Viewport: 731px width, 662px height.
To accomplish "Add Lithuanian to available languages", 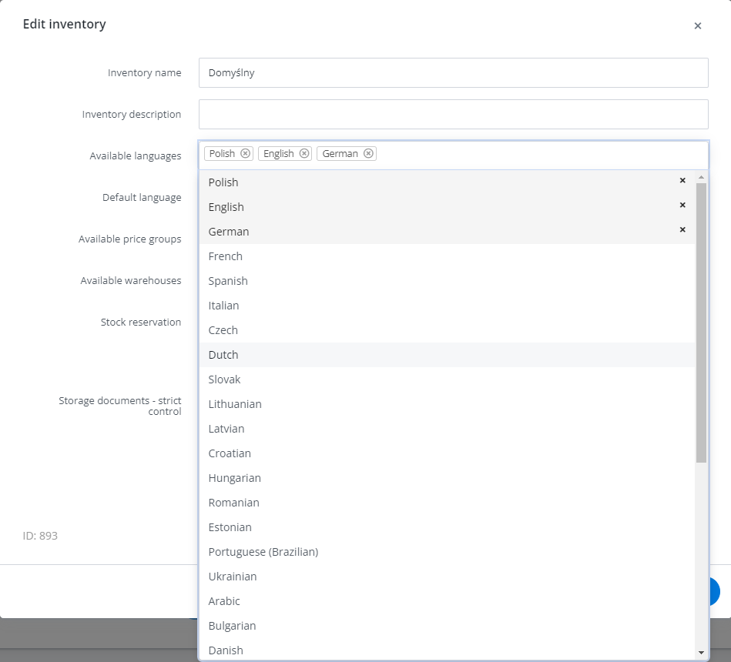I will click(x=447, y=404).
